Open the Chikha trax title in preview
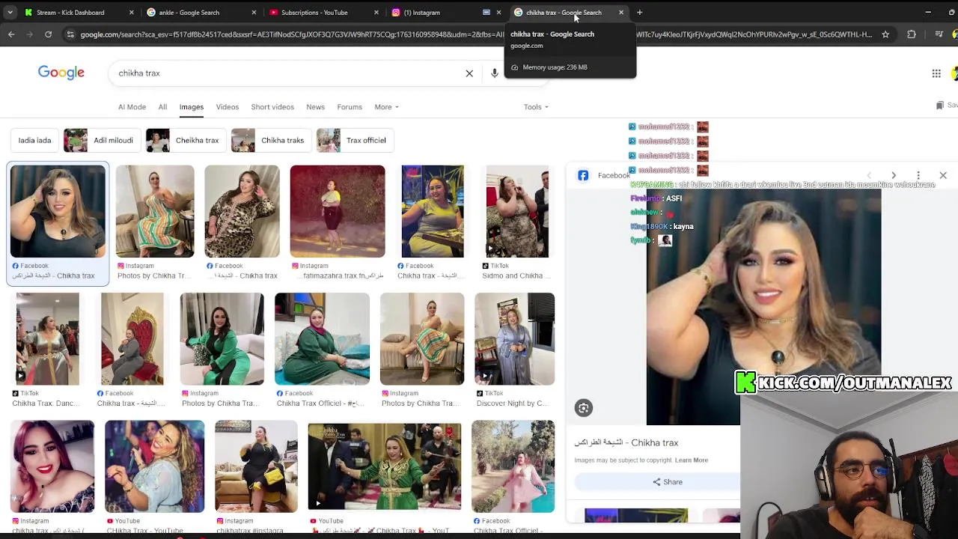 626,442
